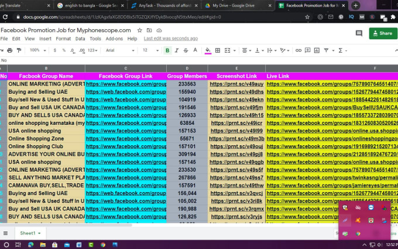Open the horizontal align dropdown

[x=246, y=50]
